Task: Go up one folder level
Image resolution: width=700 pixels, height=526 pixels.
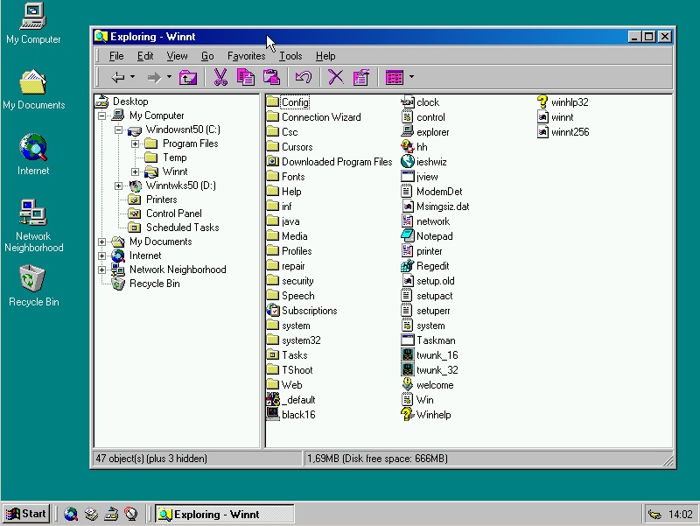Action: (188, 77)
